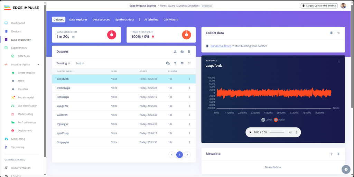Open audio player more options
This screenshot has height=177, width=354.
click(x=296, y=132)
